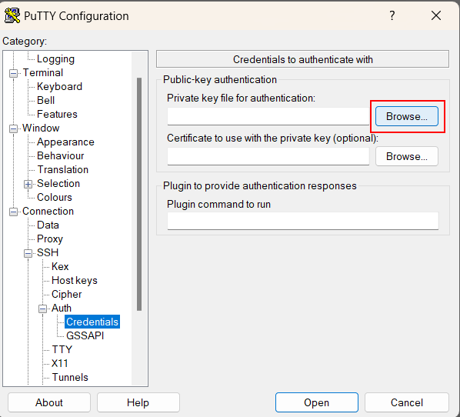Select Colours under Window category
Screen dimensions: 460x417
[55, 197]
